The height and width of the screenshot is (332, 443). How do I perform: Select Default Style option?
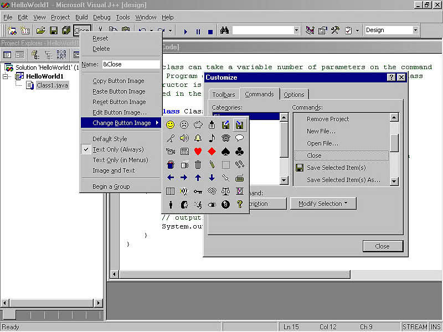(121, 139)
